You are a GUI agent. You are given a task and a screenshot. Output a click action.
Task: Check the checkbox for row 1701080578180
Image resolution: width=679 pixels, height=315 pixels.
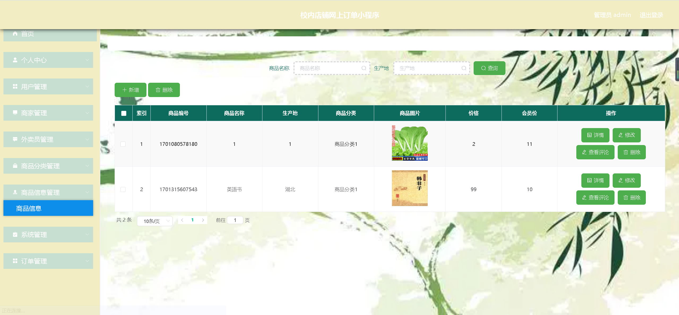(123, 144)
